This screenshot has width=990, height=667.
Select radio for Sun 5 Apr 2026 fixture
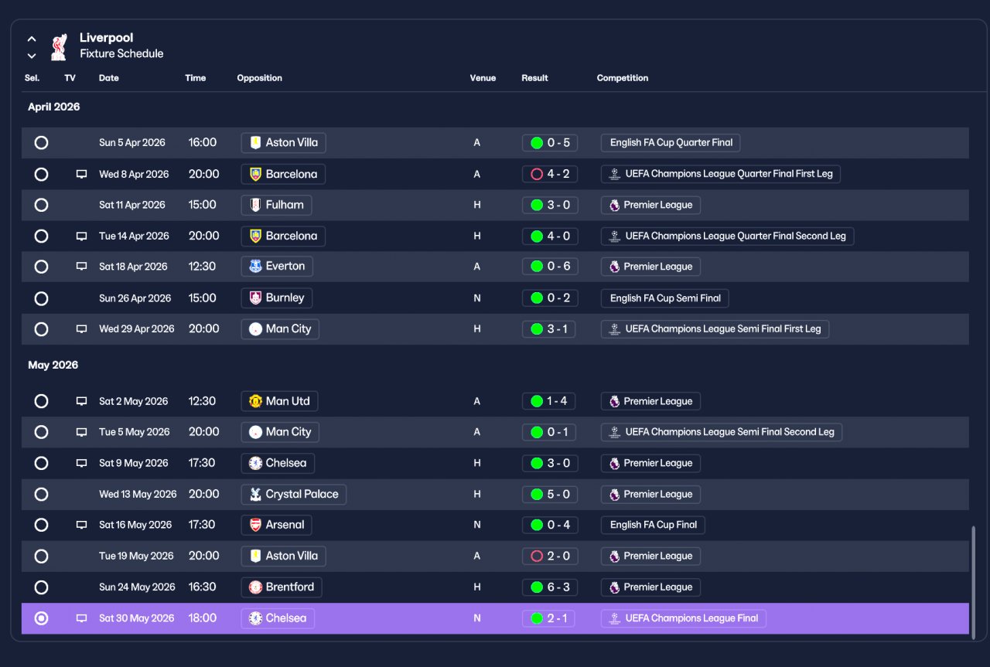click(41, 143)
